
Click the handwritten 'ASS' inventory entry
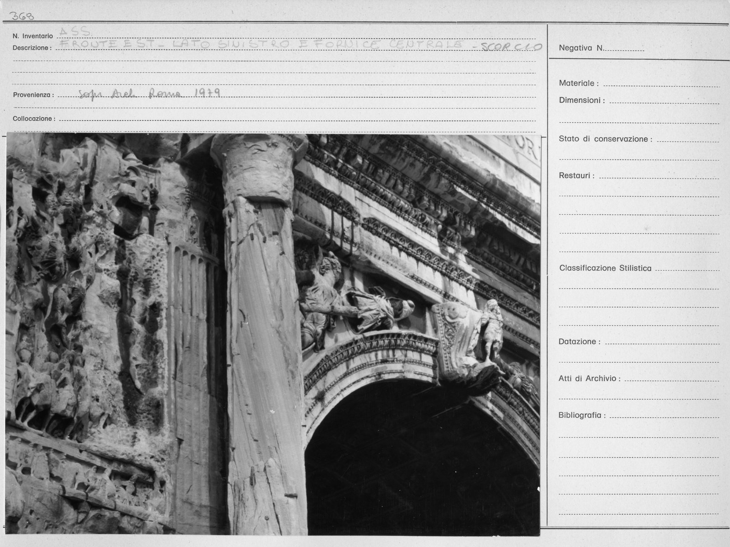coord(75,32)
